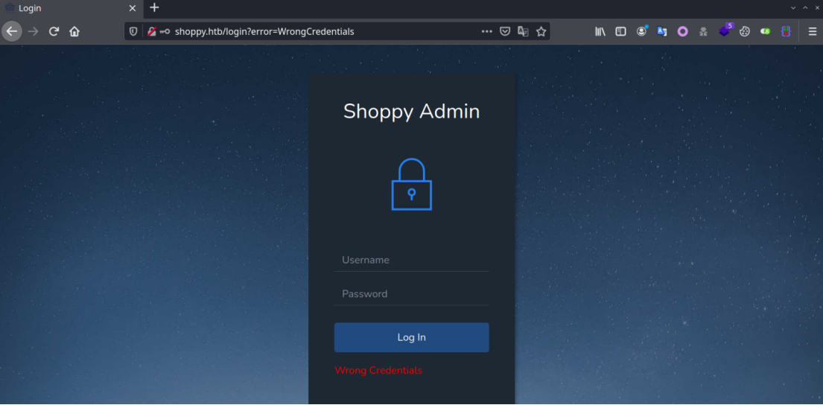The image size is (823, 405).
Task: Close the Login tab
Action: pyautogui.click(x=133, y=8)
